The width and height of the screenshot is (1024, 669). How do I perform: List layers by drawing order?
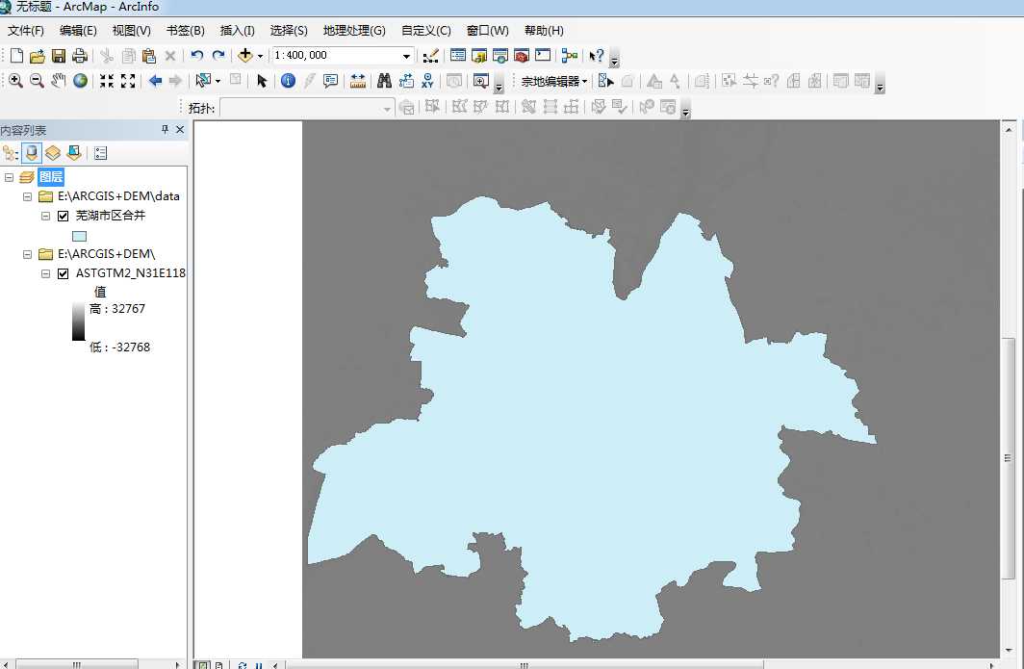point(10,153)
